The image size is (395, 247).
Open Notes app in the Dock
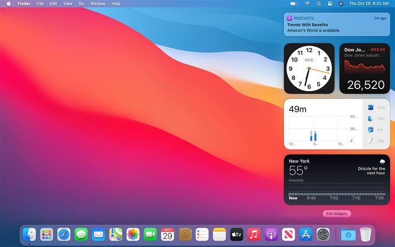(x=219, y=234)
